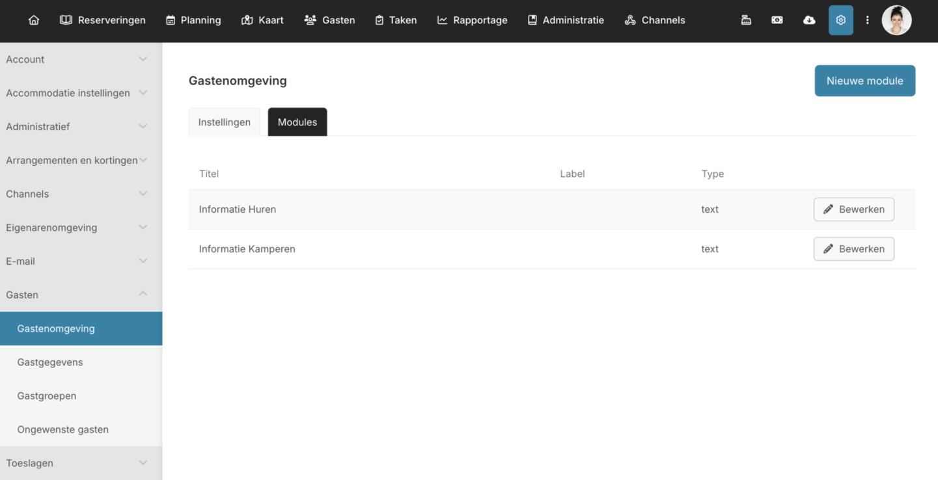Click the cloud download icon

809,20
